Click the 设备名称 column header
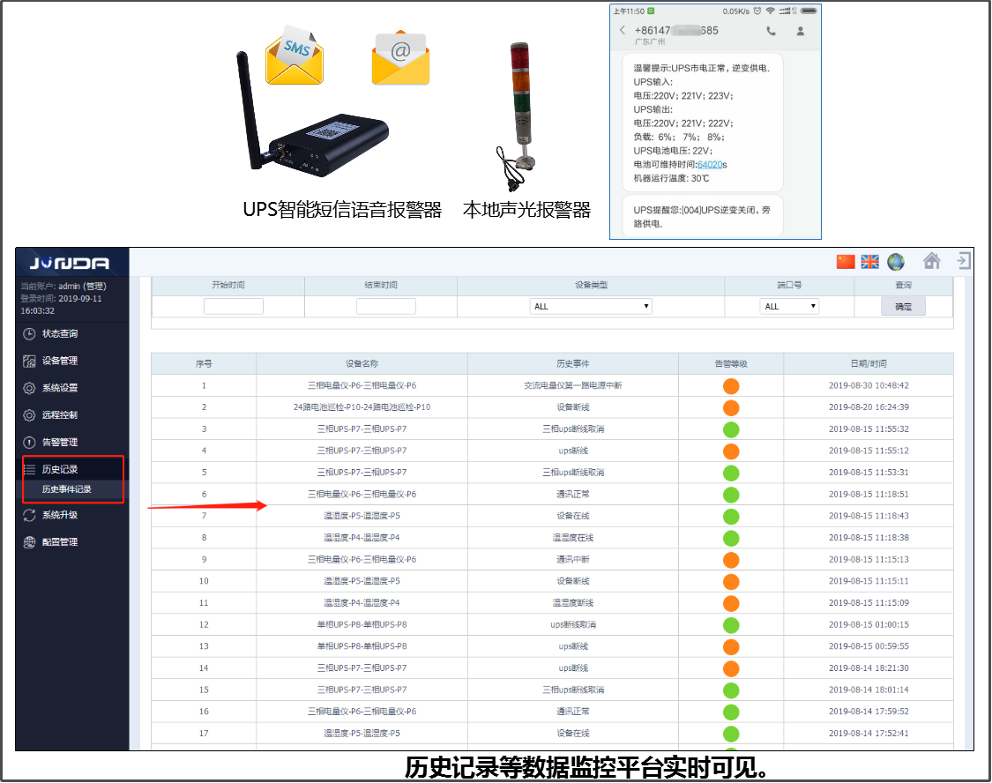The image size is (992, 783). tap(362, 363)
